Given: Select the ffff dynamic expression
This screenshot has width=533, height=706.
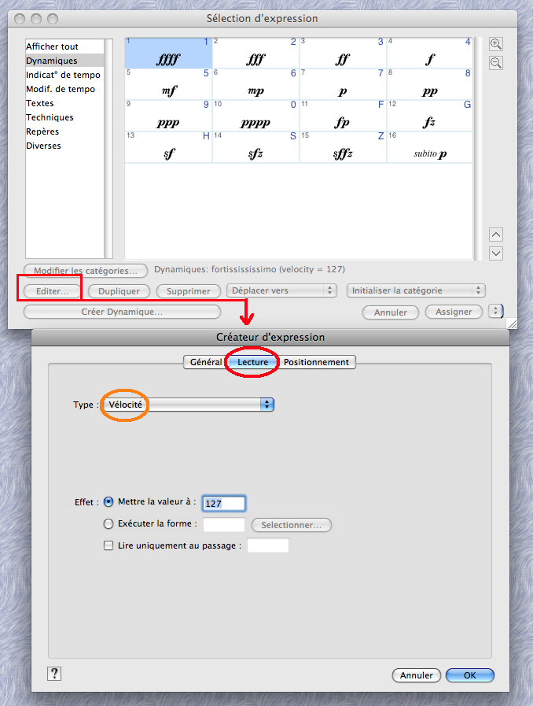Looking at the screenshot, I should 168,54.
